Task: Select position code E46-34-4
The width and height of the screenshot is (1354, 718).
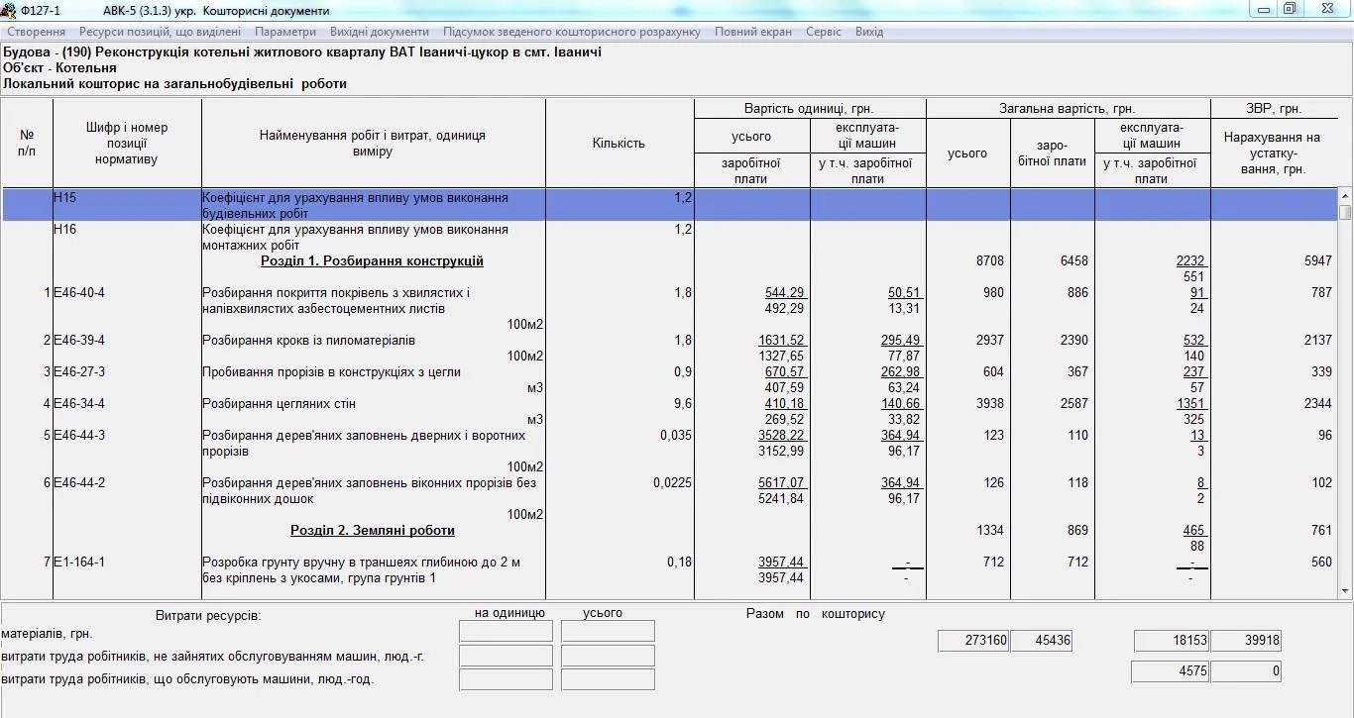Action: pos(79,404)
